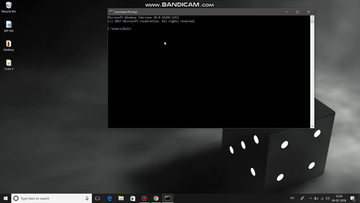Open Microsoft Store from the taskbar
Image resolution: width=360 pixels, height=203 pixels.
pos(133,198)
